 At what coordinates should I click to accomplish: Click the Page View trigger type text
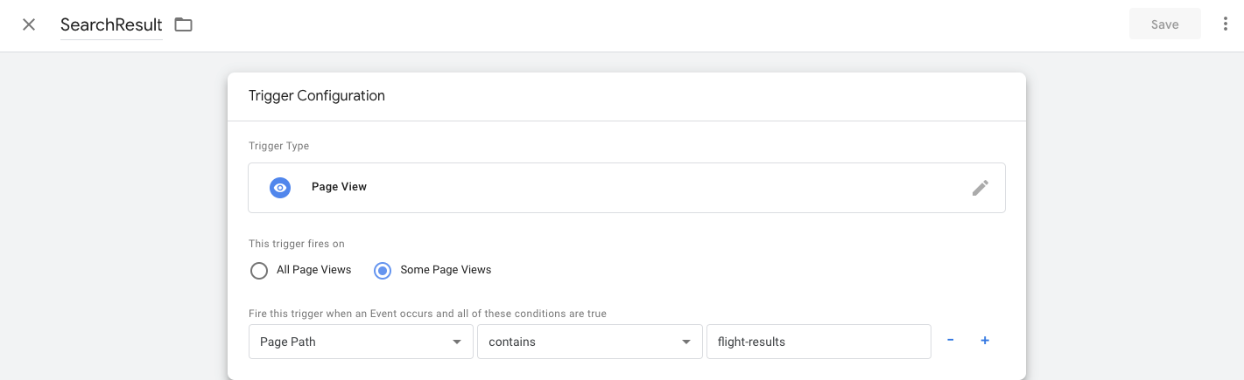coord(339,187)
